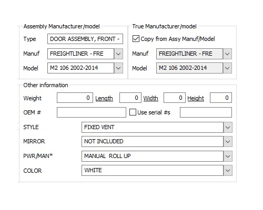This screenshot has height=210, width=263.
Task: Click the Type field showing DOOR ASSEMBLY
Action: (x=85, y=39)
